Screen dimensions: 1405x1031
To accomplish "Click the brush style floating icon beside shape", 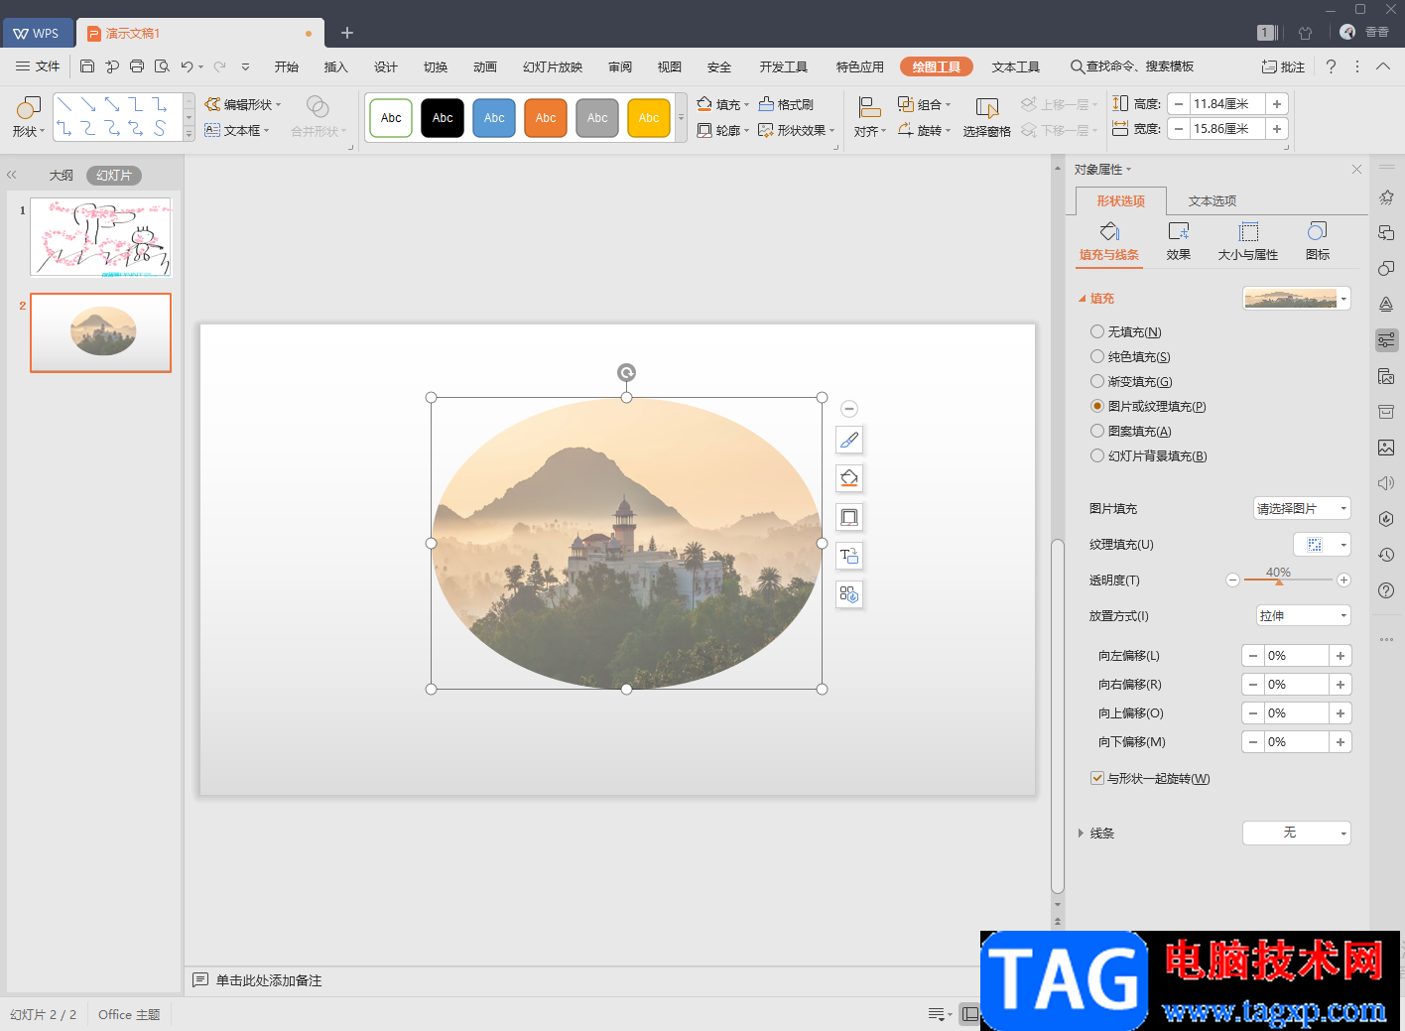I will point(849,440).
